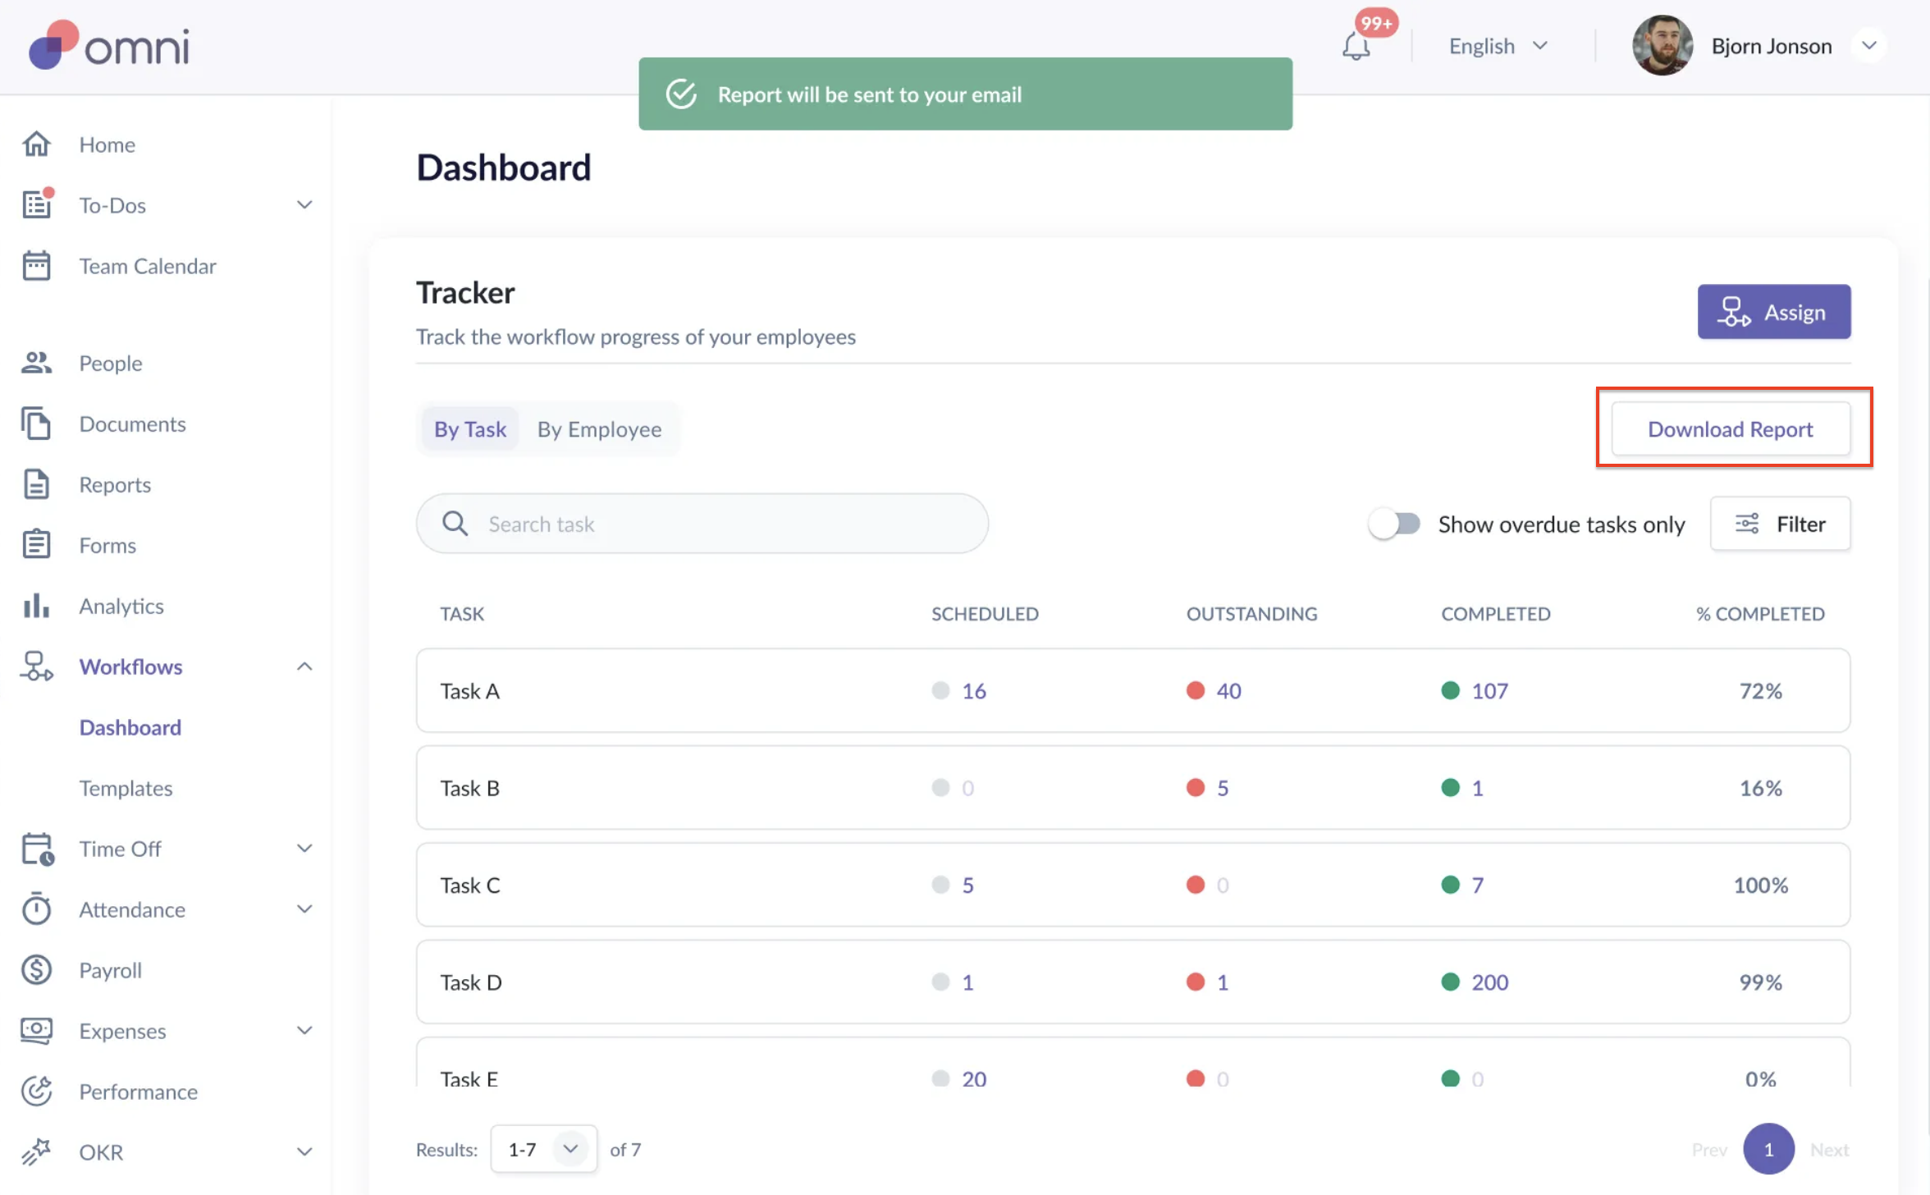
Task: Click the Performance target icon
Action: (x=36, y=1092)
